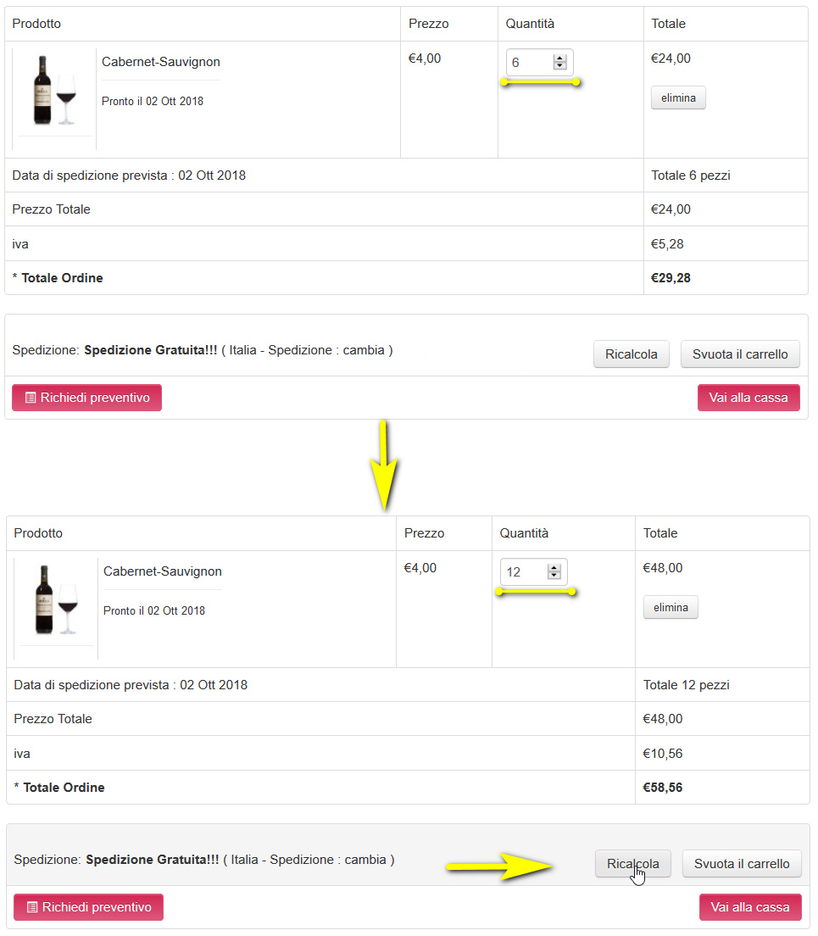This screenshot has height=936, width=818.
Task: Proceed with upper Vai alla cassa button
Action: point(748,398)
